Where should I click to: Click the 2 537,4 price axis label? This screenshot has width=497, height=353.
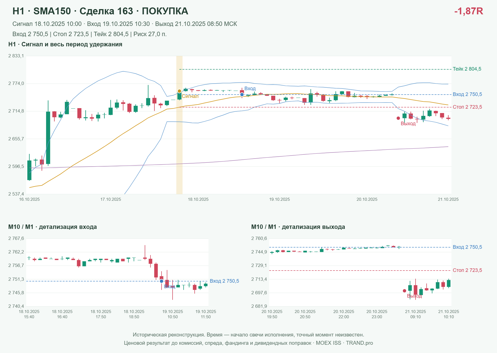[x=16, y=194]
